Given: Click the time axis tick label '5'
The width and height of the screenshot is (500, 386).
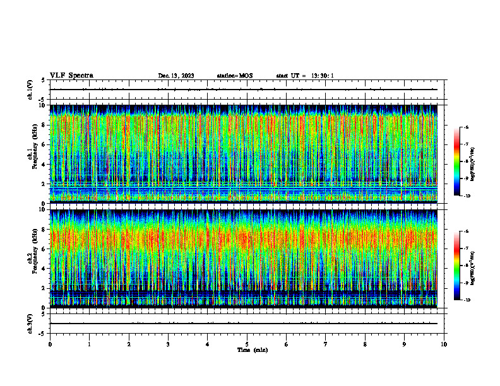Looking at the screenshot, I should pos(247,344).
